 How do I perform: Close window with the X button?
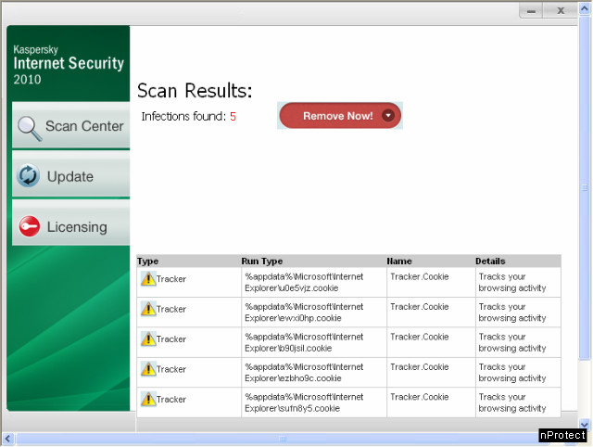[x=561, y=10]
